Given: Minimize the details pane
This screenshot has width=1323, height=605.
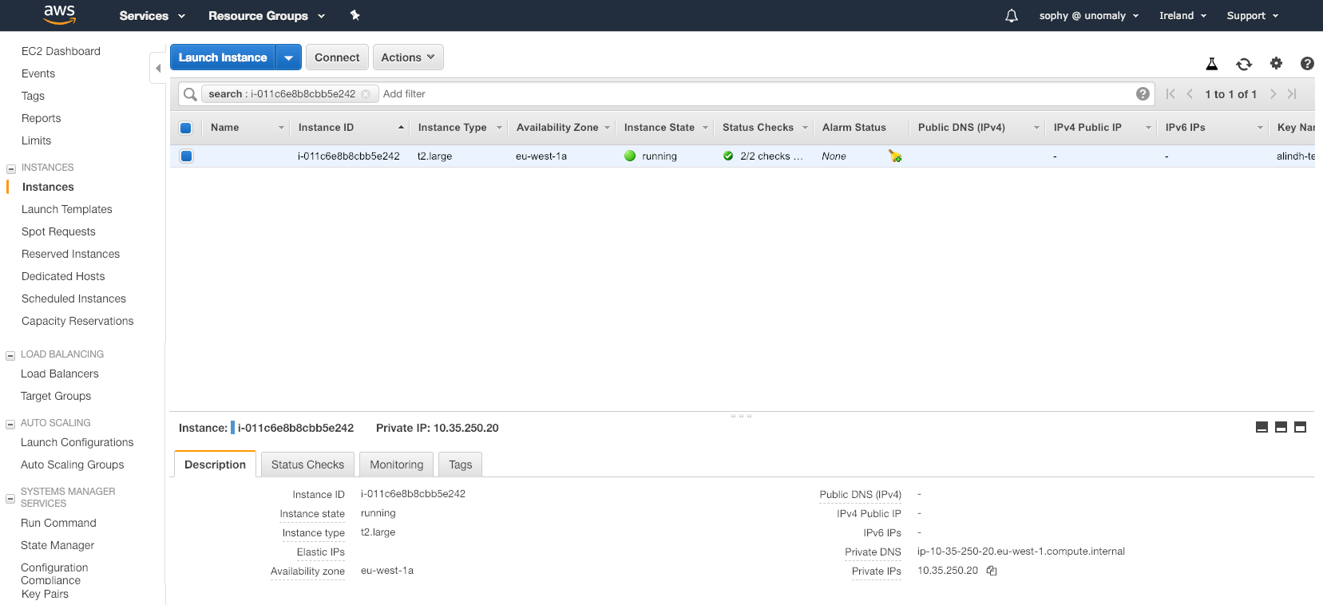Looking at the screenshot, I should pos(1262,427).
